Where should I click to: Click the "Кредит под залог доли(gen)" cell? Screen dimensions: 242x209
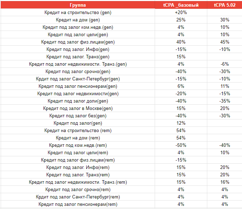(78, 101)
